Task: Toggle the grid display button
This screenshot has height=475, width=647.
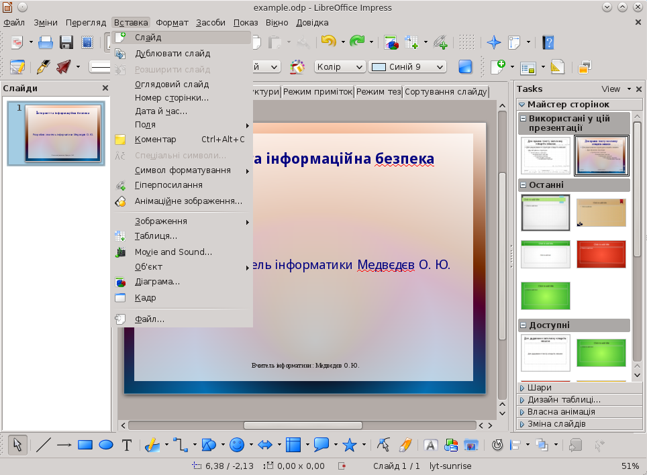Action: point(467,42)
